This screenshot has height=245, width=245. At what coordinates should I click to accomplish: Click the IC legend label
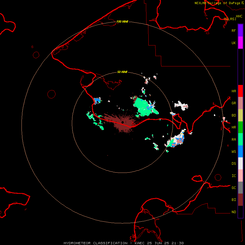[234, 176]
